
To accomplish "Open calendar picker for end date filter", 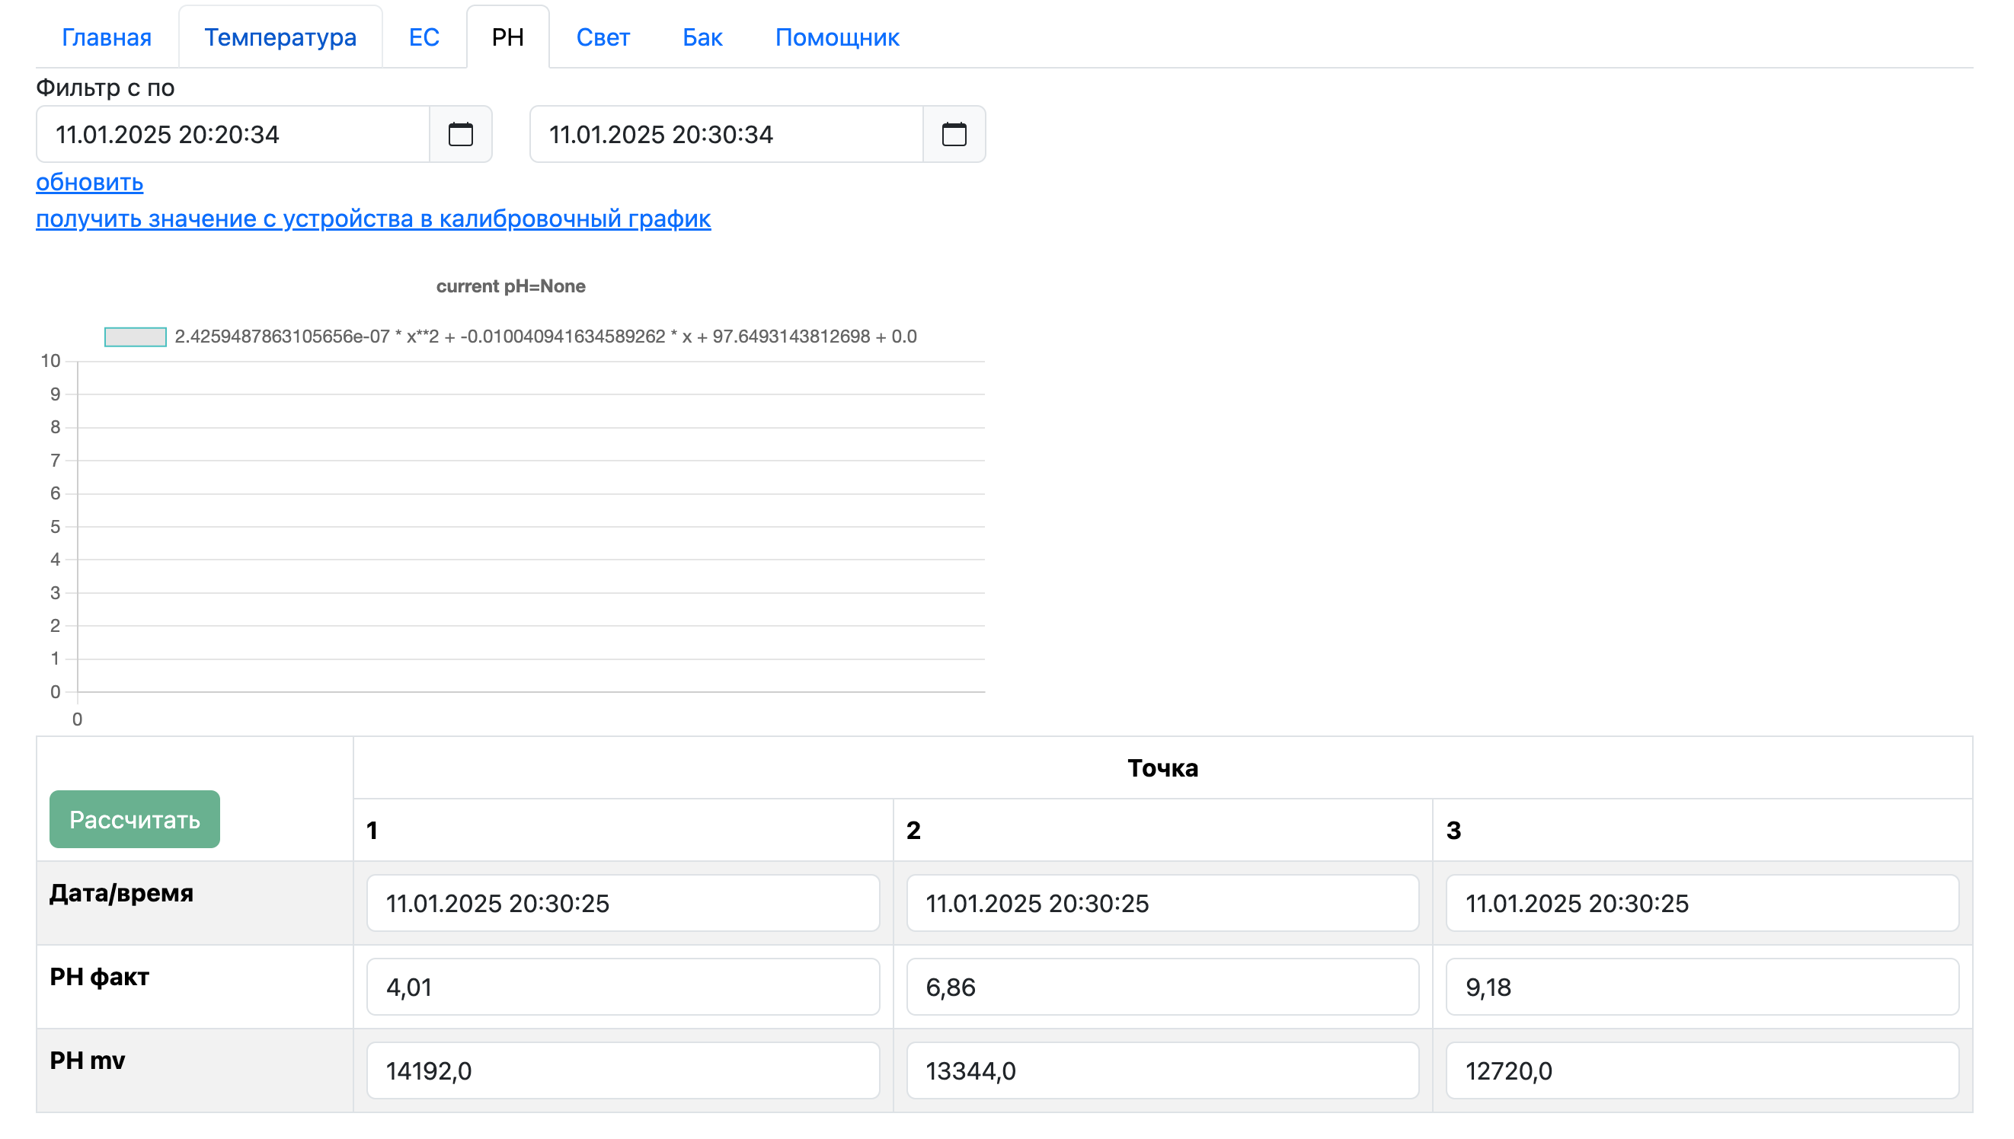I will pyautogui.click(x=953, y=135).
